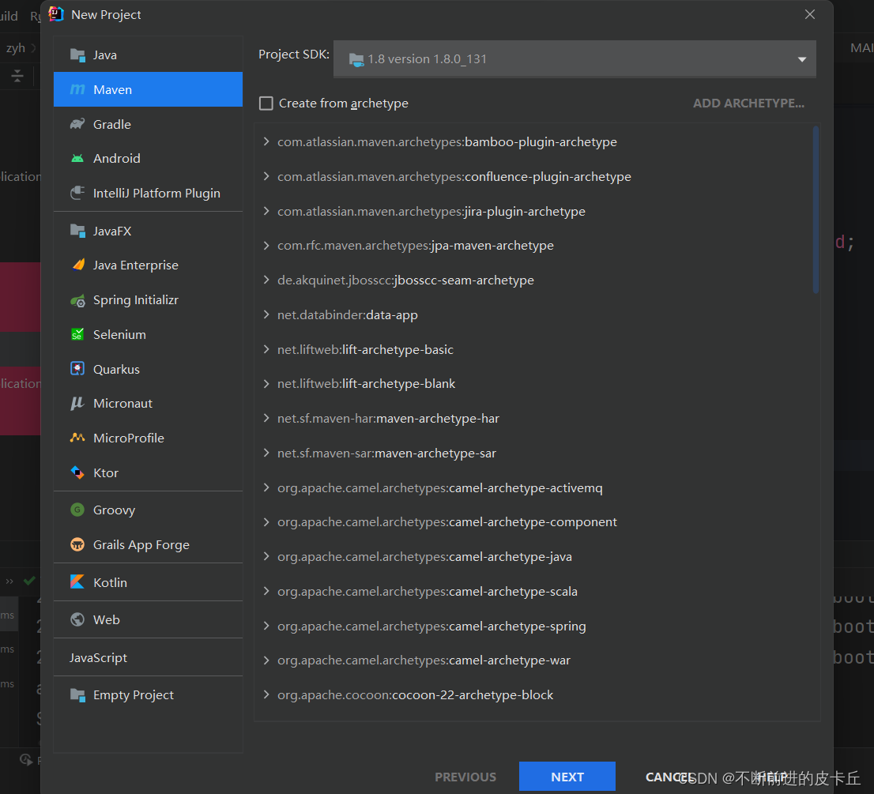This screenshot has height=794, width=874.
Task: Select cocoon-22-archetype-block row
Action: [536, 694]
